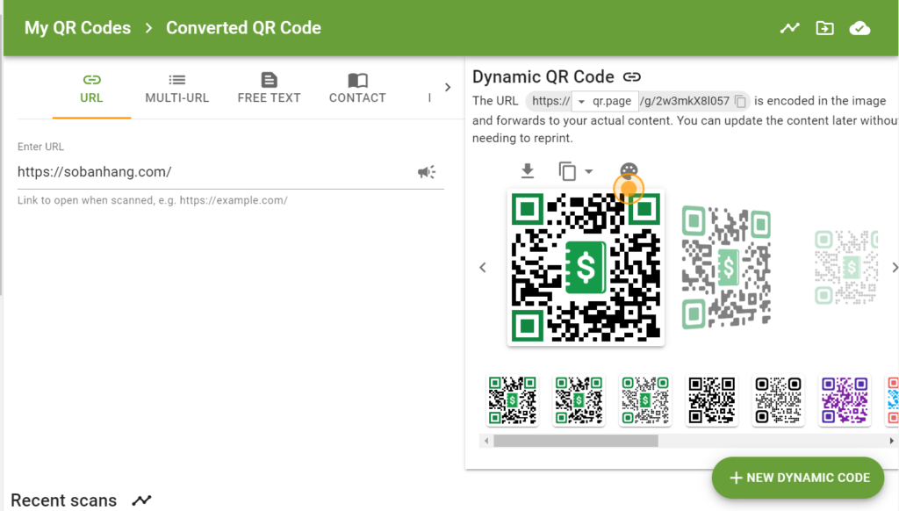This screenshot has width=899, height=511.
Task: Click the megaphone icon in URL field
Action: (427, 171)
